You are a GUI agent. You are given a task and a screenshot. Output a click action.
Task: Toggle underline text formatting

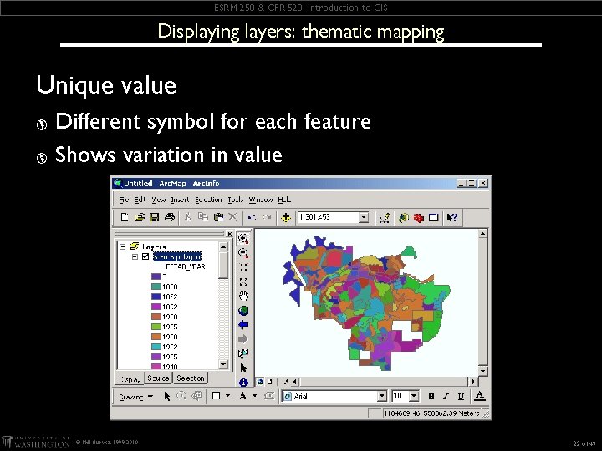461,396
